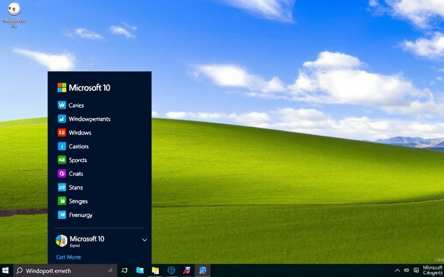Image resolution: width=444 pixels, height=277 pixels.
Task: Click the Frenurgy app icon
Action: tap(62, 215)
